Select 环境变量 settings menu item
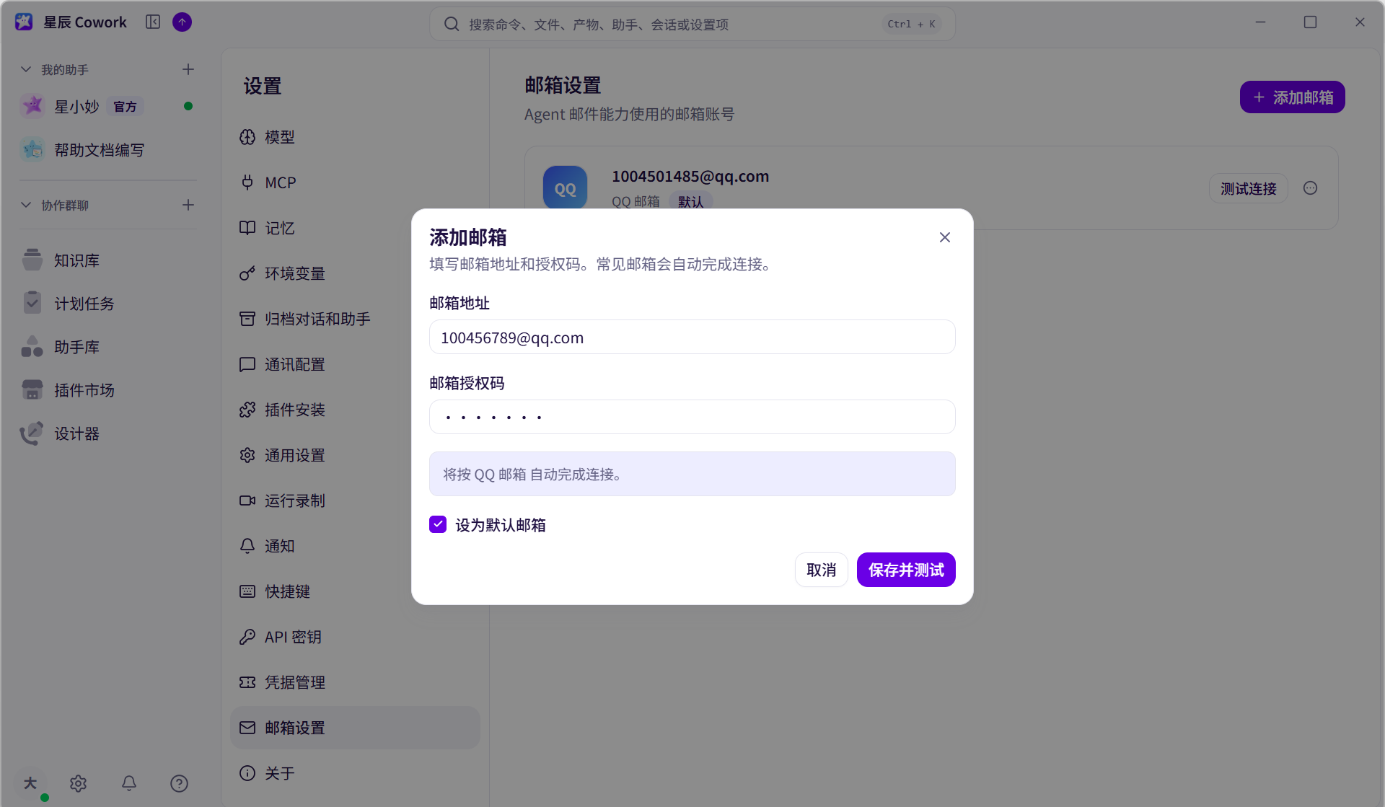Screen dimensions: 1385x807 click(x=355, y=273)
